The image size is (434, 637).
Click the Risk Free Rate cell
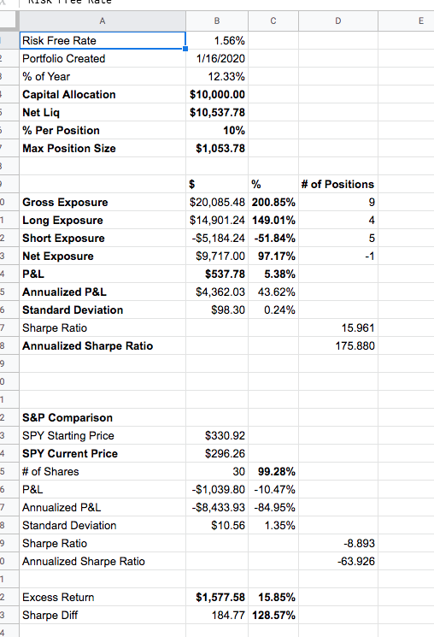(x=103, y=41)
